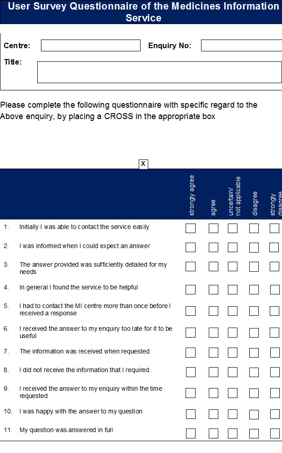The width and height of the screenshot is (282, 453).
Task: Tick strongly agree for question 4
Action: coord(191,289)
